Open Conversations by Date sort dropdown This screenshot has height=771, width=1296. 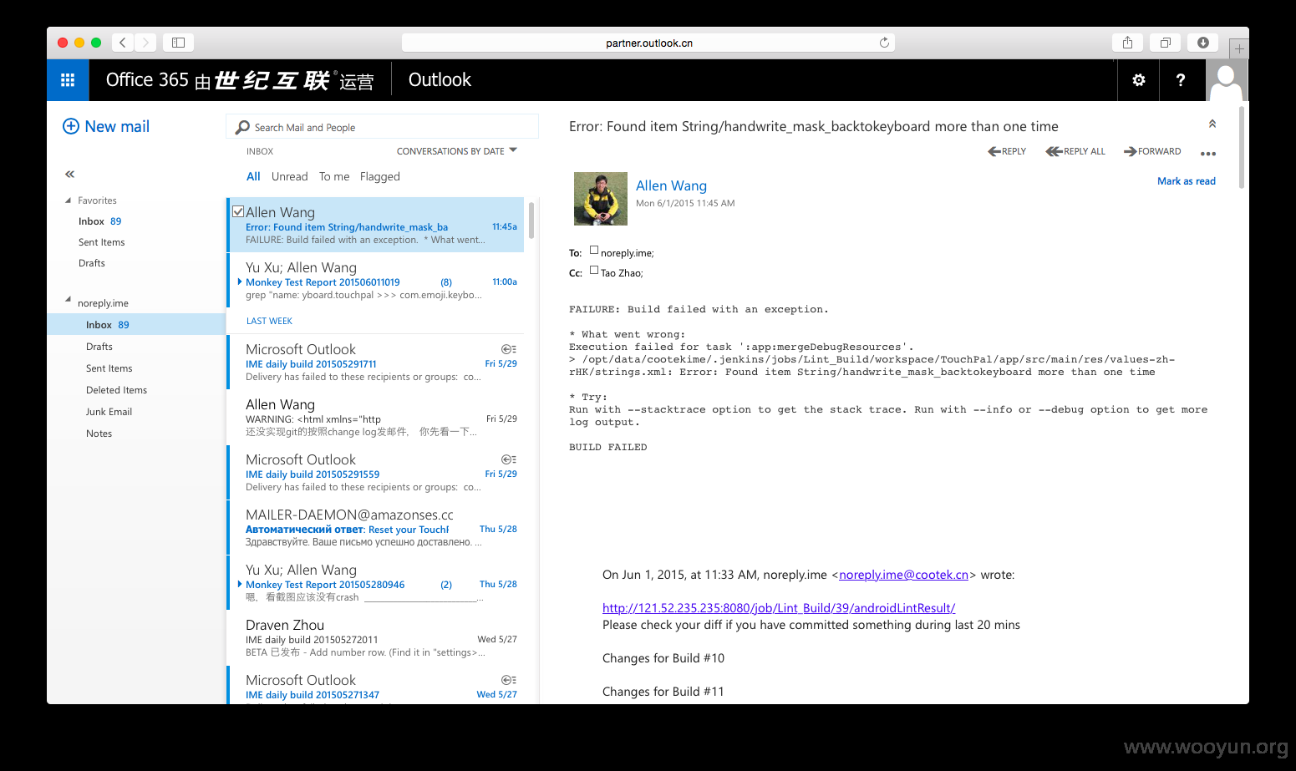click(x=457, y=151)
